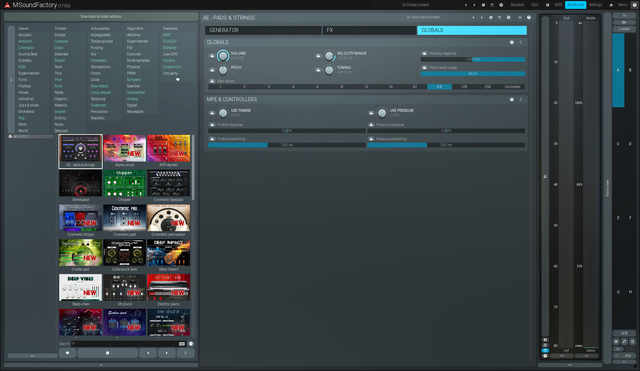Adjust the Timbre smoothing slider

click(x=286, y=145)
